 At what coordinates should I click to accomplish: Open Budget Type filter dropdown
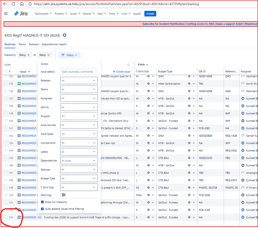[79, 178]
